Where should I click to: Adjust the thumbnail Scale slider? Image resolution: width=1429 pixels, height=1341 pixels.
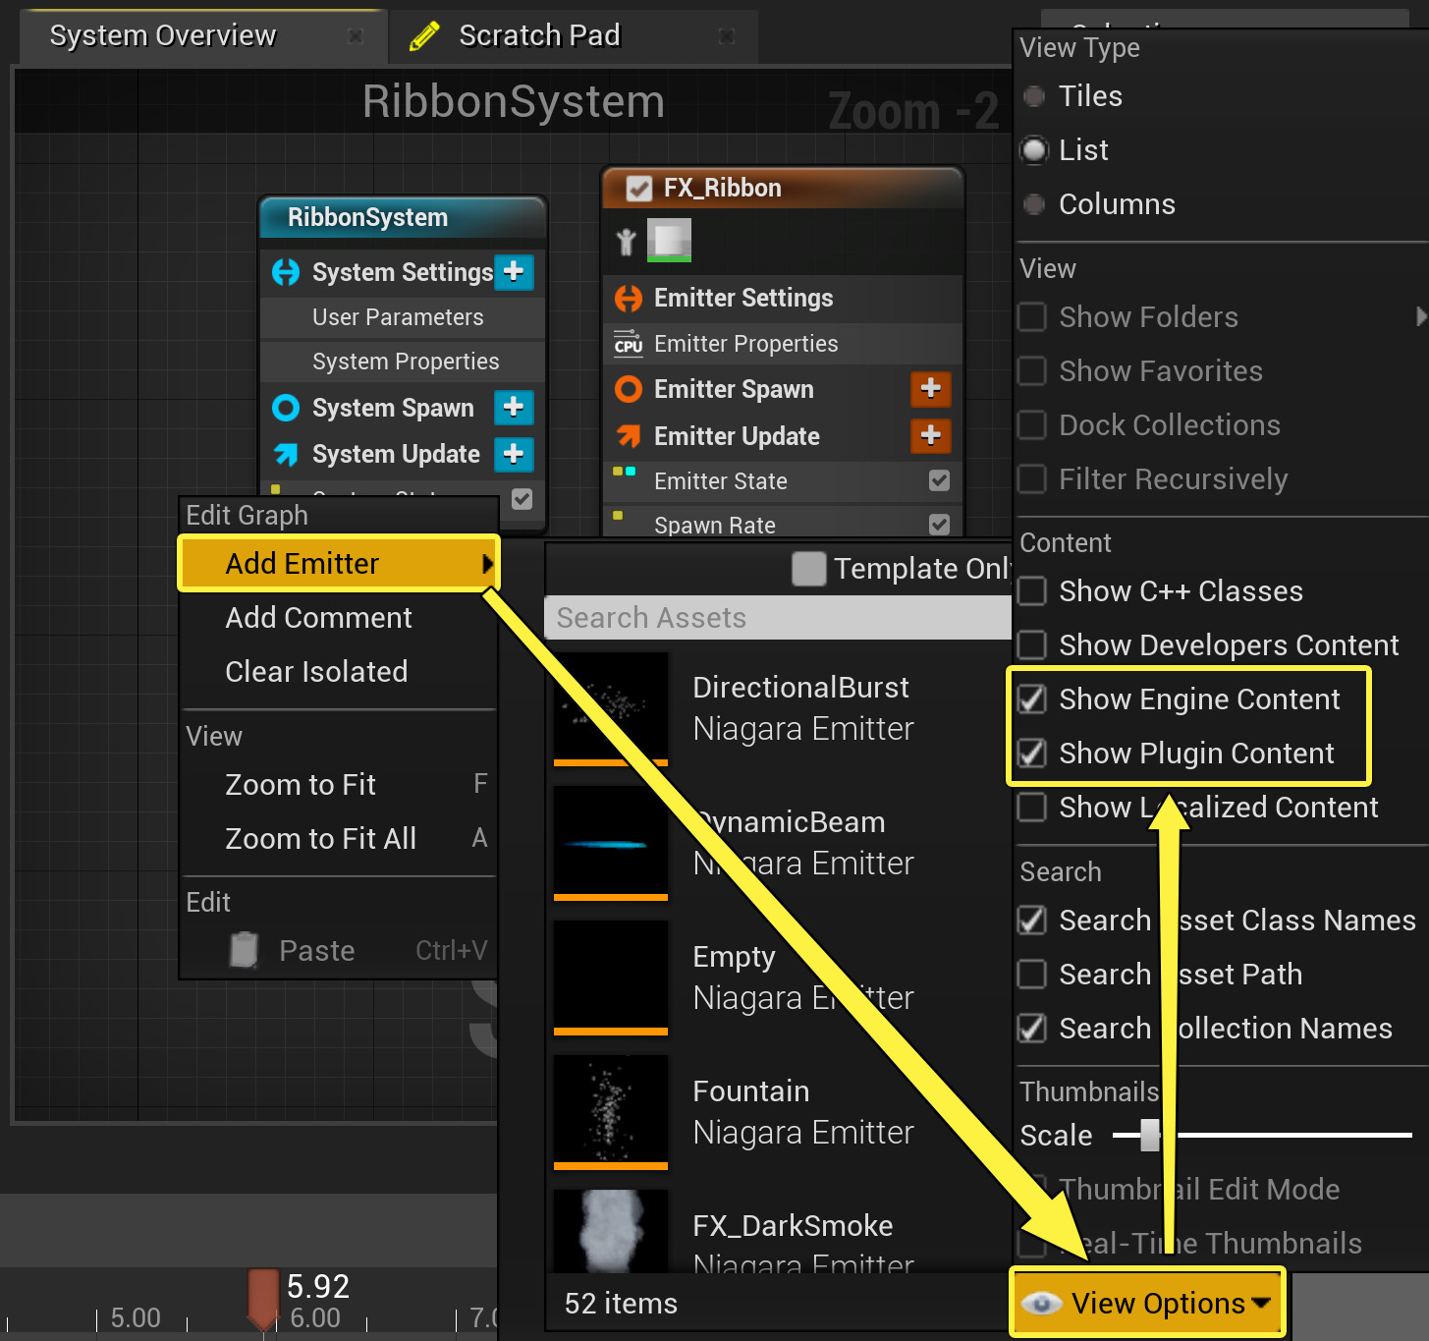tap(1149, 1135)
